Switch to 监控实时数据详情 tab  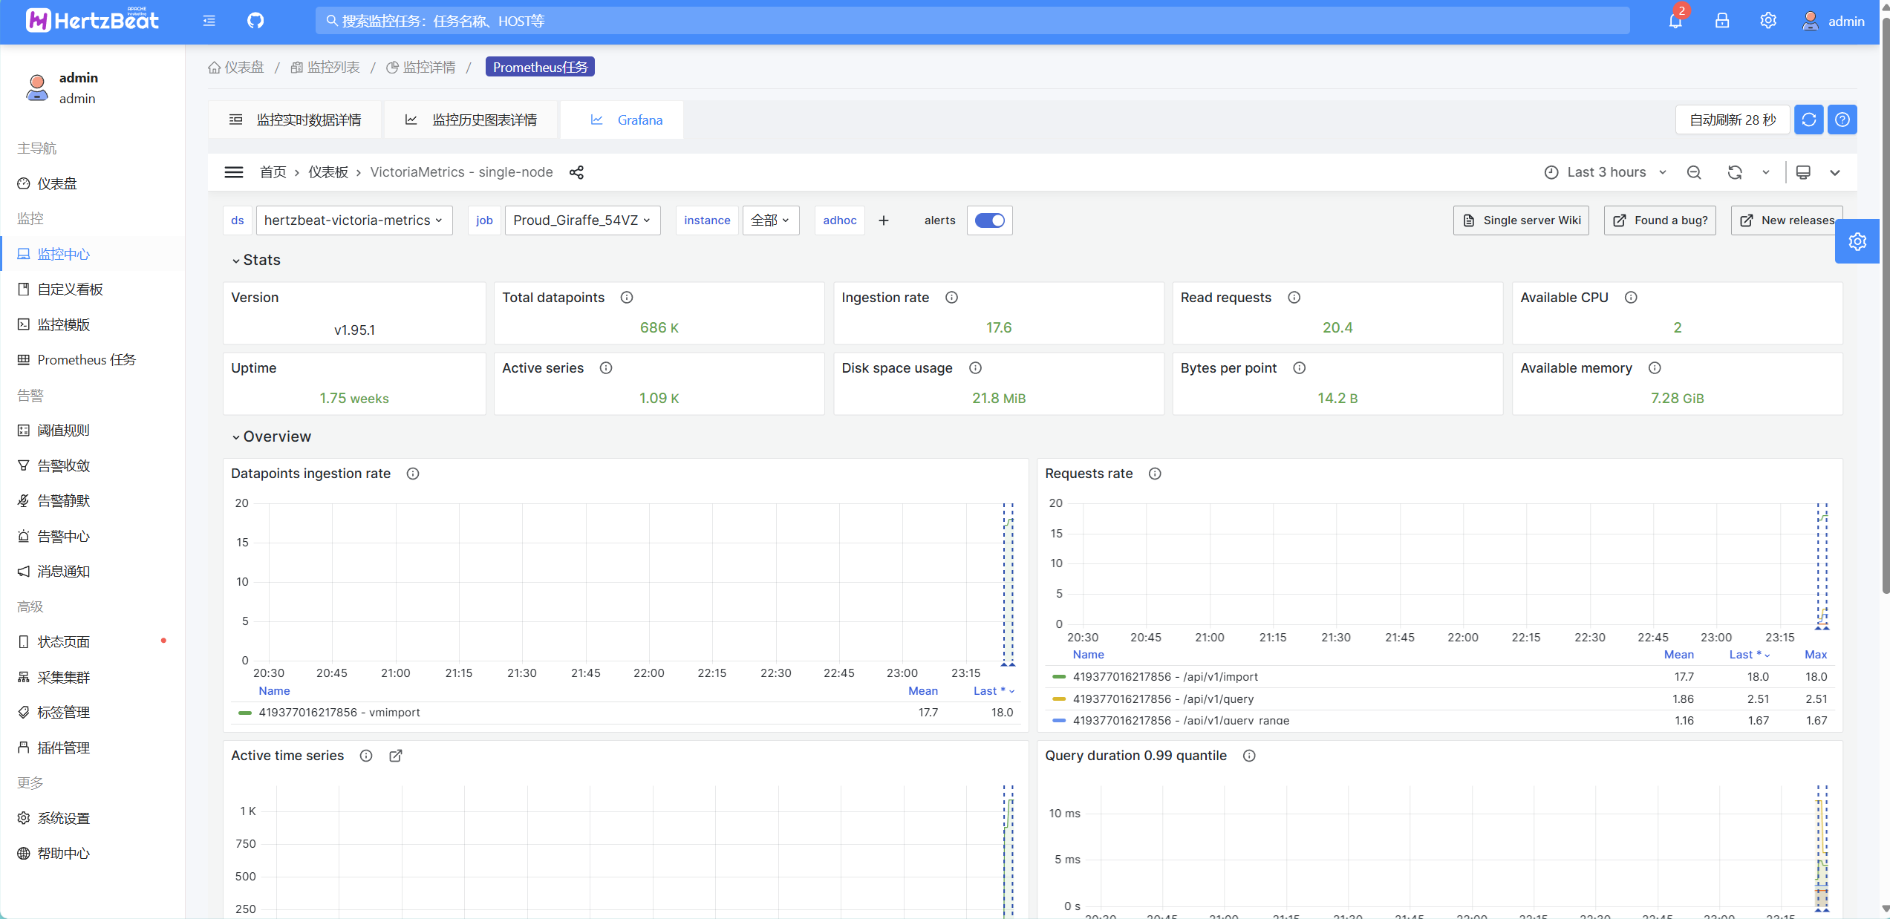[295, 120]
